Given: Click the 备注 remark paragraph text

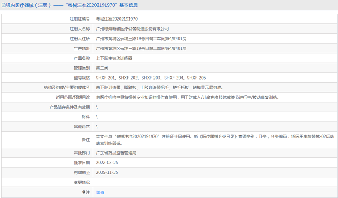Looking at the screenshot, I should pyautogui.click(x=215, y=140).
